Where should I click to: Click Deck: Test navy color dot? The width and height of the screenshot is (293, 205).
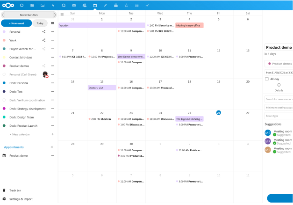click(x=4, y=92)
